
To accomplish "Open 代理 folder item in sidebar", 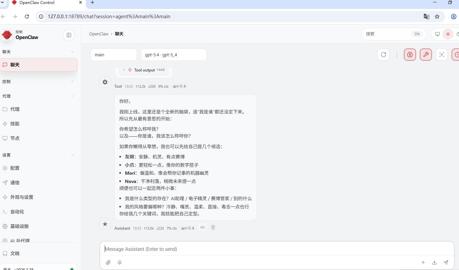I will pyautogui.click(x=39, y=109).
